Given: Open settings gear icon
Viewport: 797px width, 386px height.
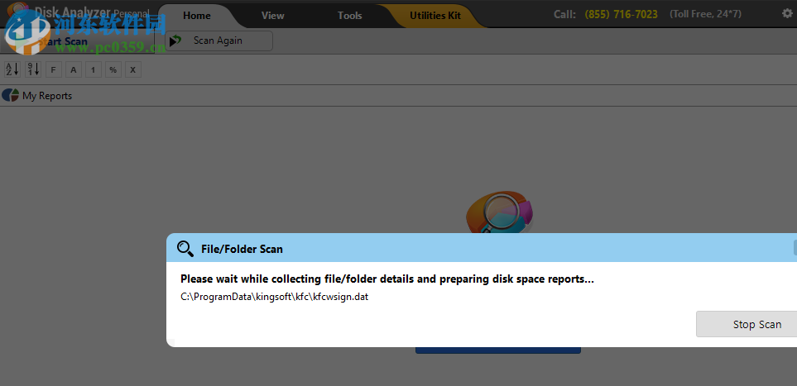Looking at the screenshot, I should [x=787, y=14].
